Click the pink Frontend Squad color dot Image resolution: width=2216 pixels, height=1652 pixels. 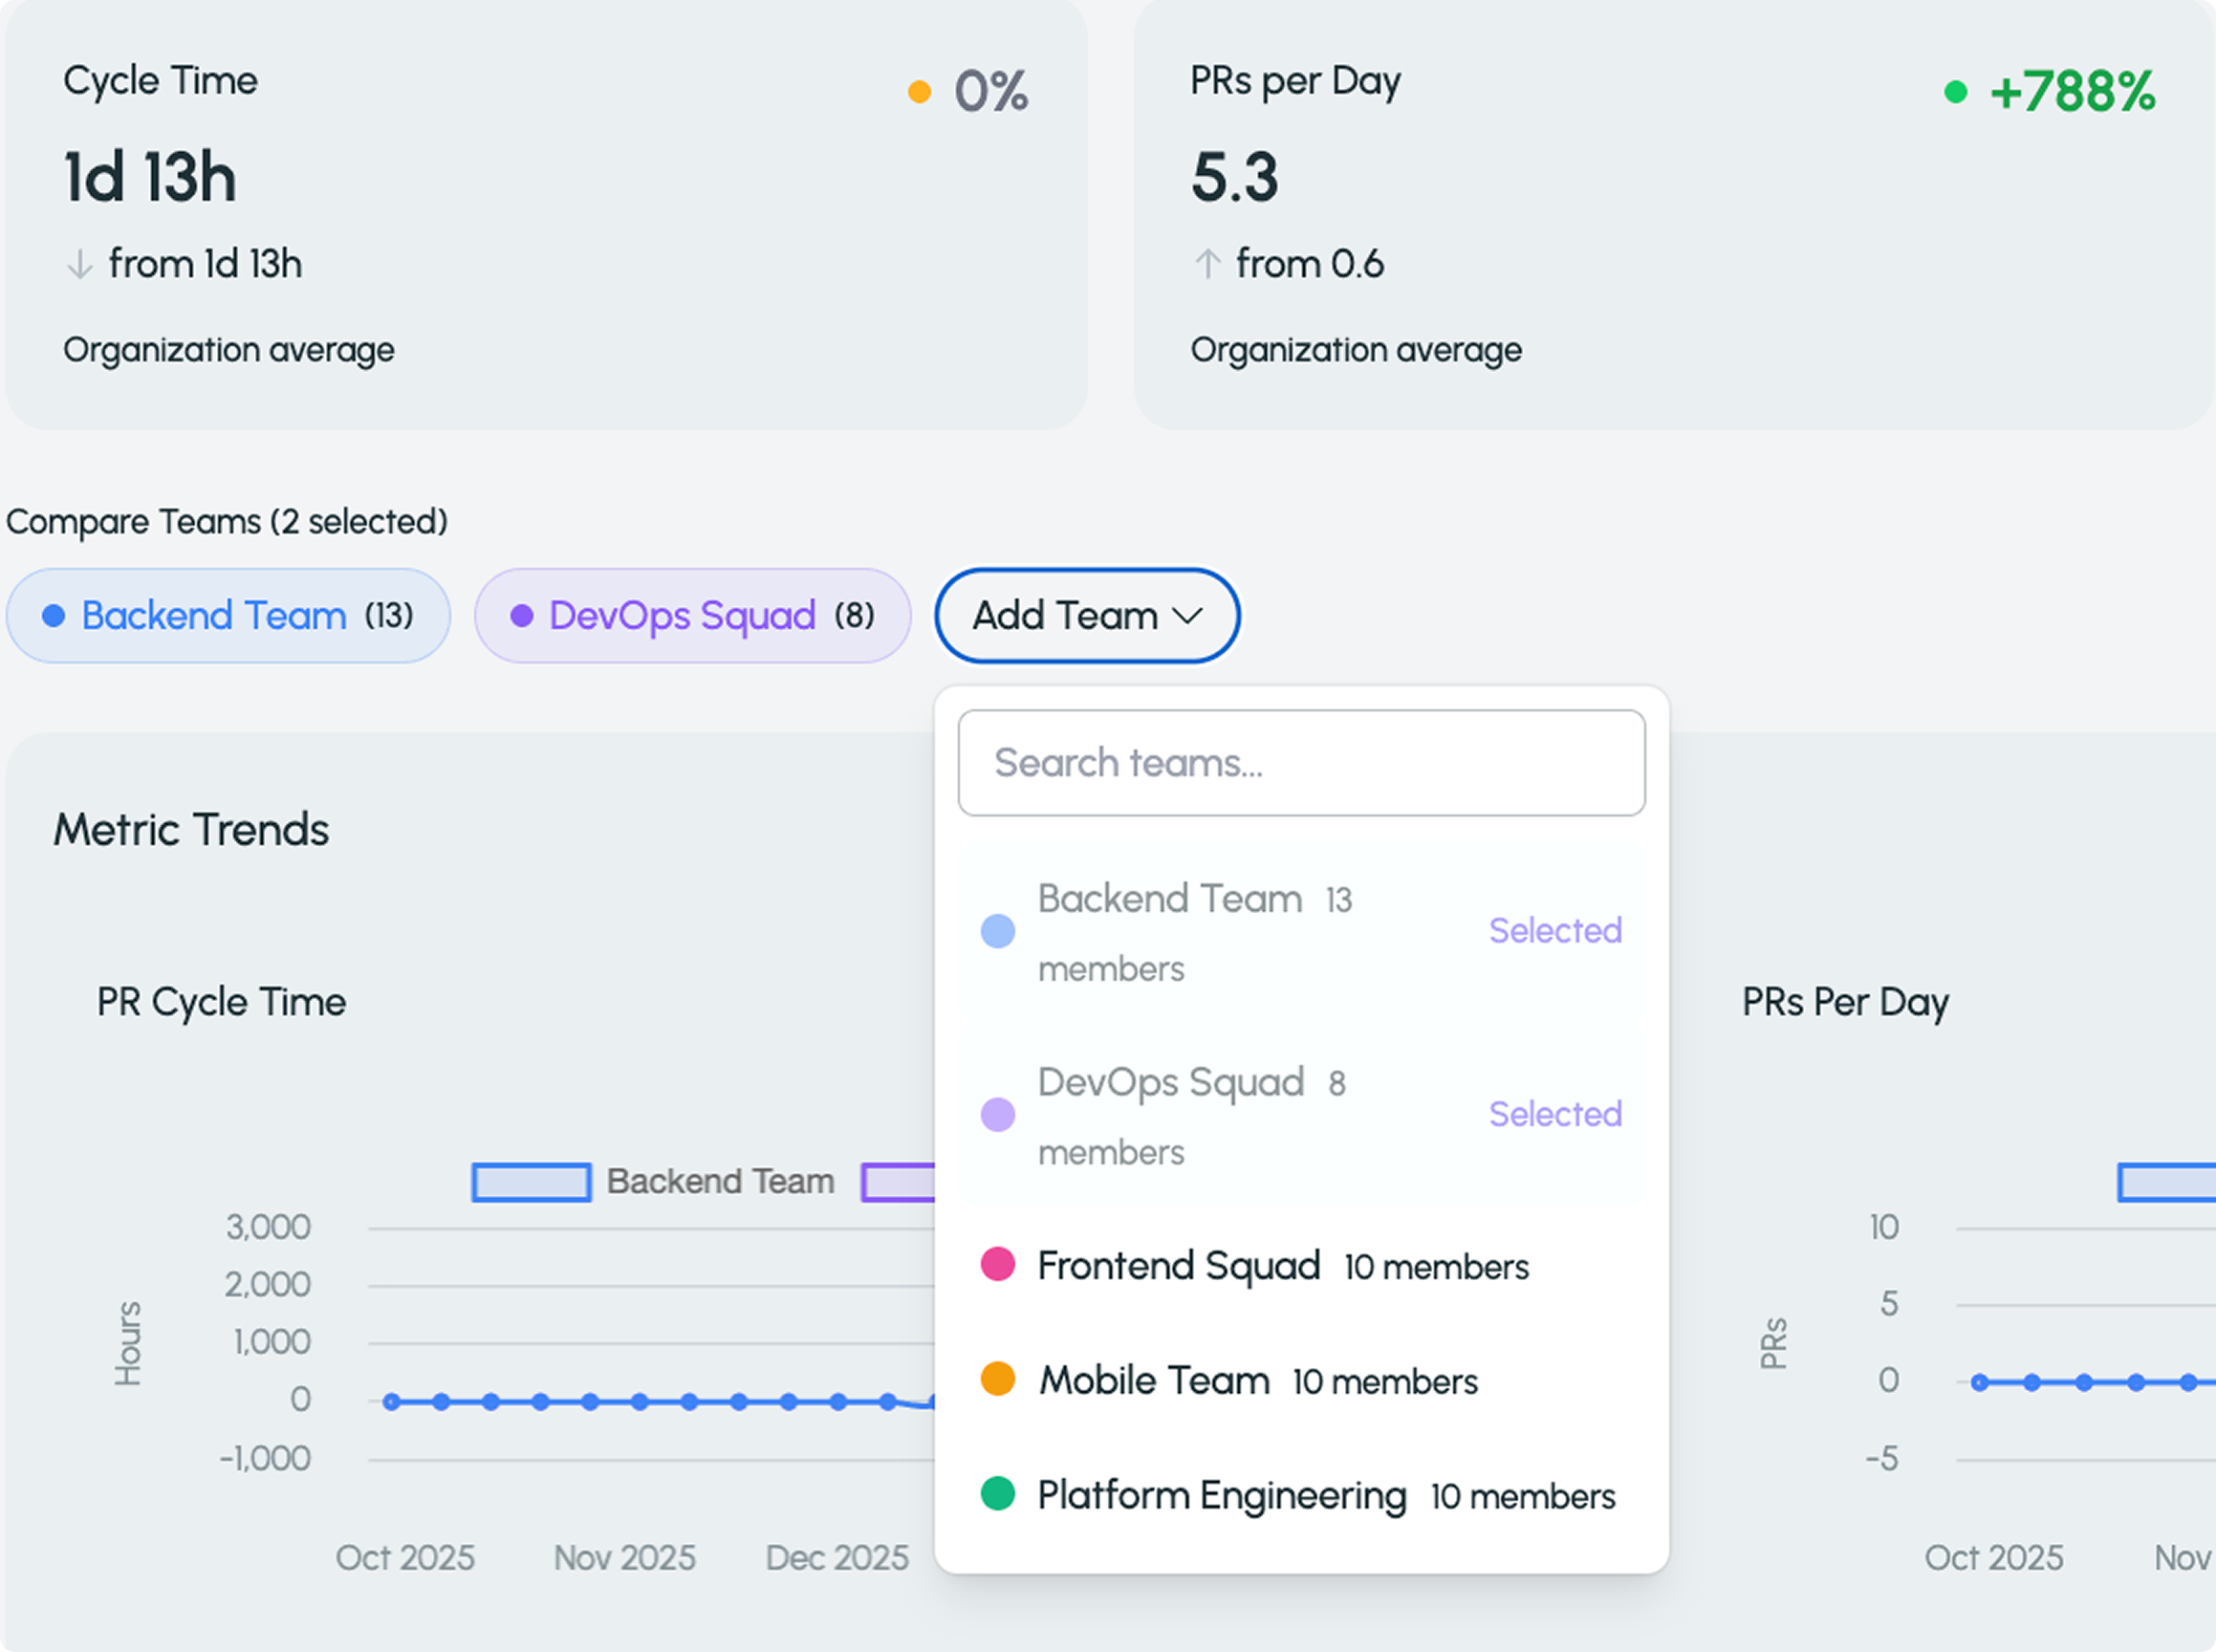point(997,1264)
